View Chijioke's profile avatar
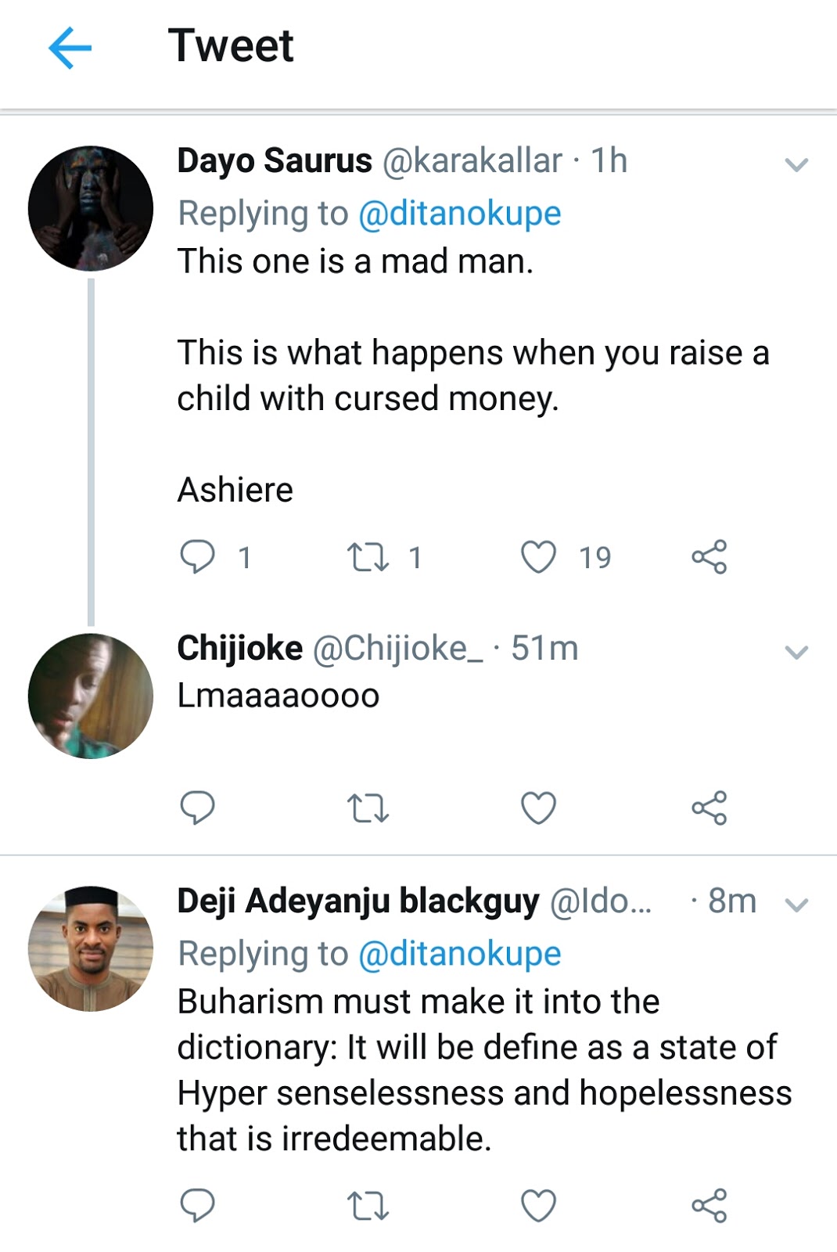 (x=91, y=696)
